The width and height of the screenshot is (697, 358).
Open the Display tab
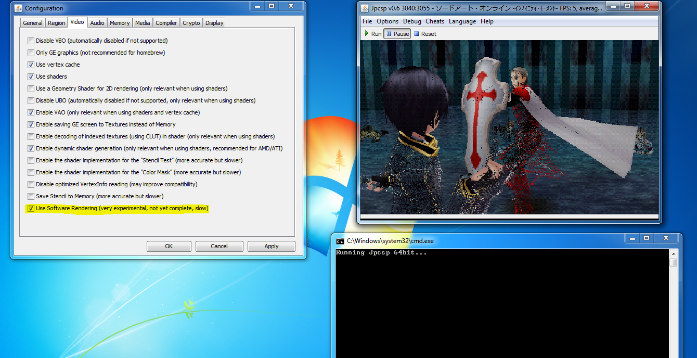(214, 23)
